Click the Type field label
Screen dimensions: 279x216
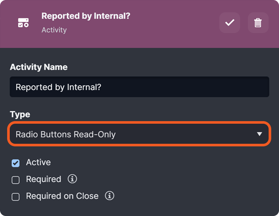point(20,114)
